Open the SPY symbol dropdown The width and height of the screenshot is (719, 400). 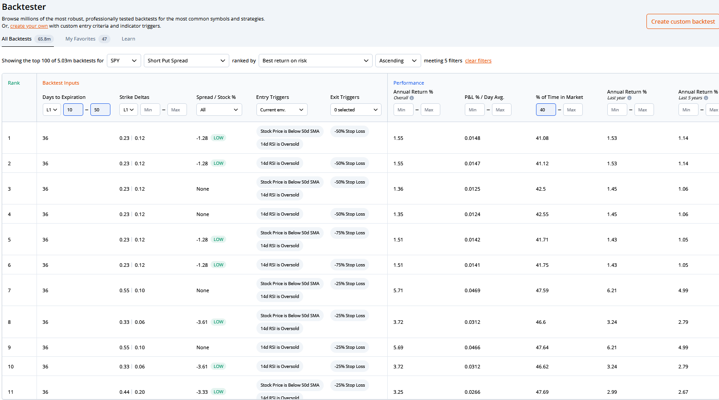pos(124,61)
